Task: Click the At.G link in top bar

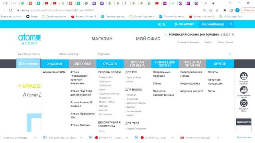Action: click(161, 24)
